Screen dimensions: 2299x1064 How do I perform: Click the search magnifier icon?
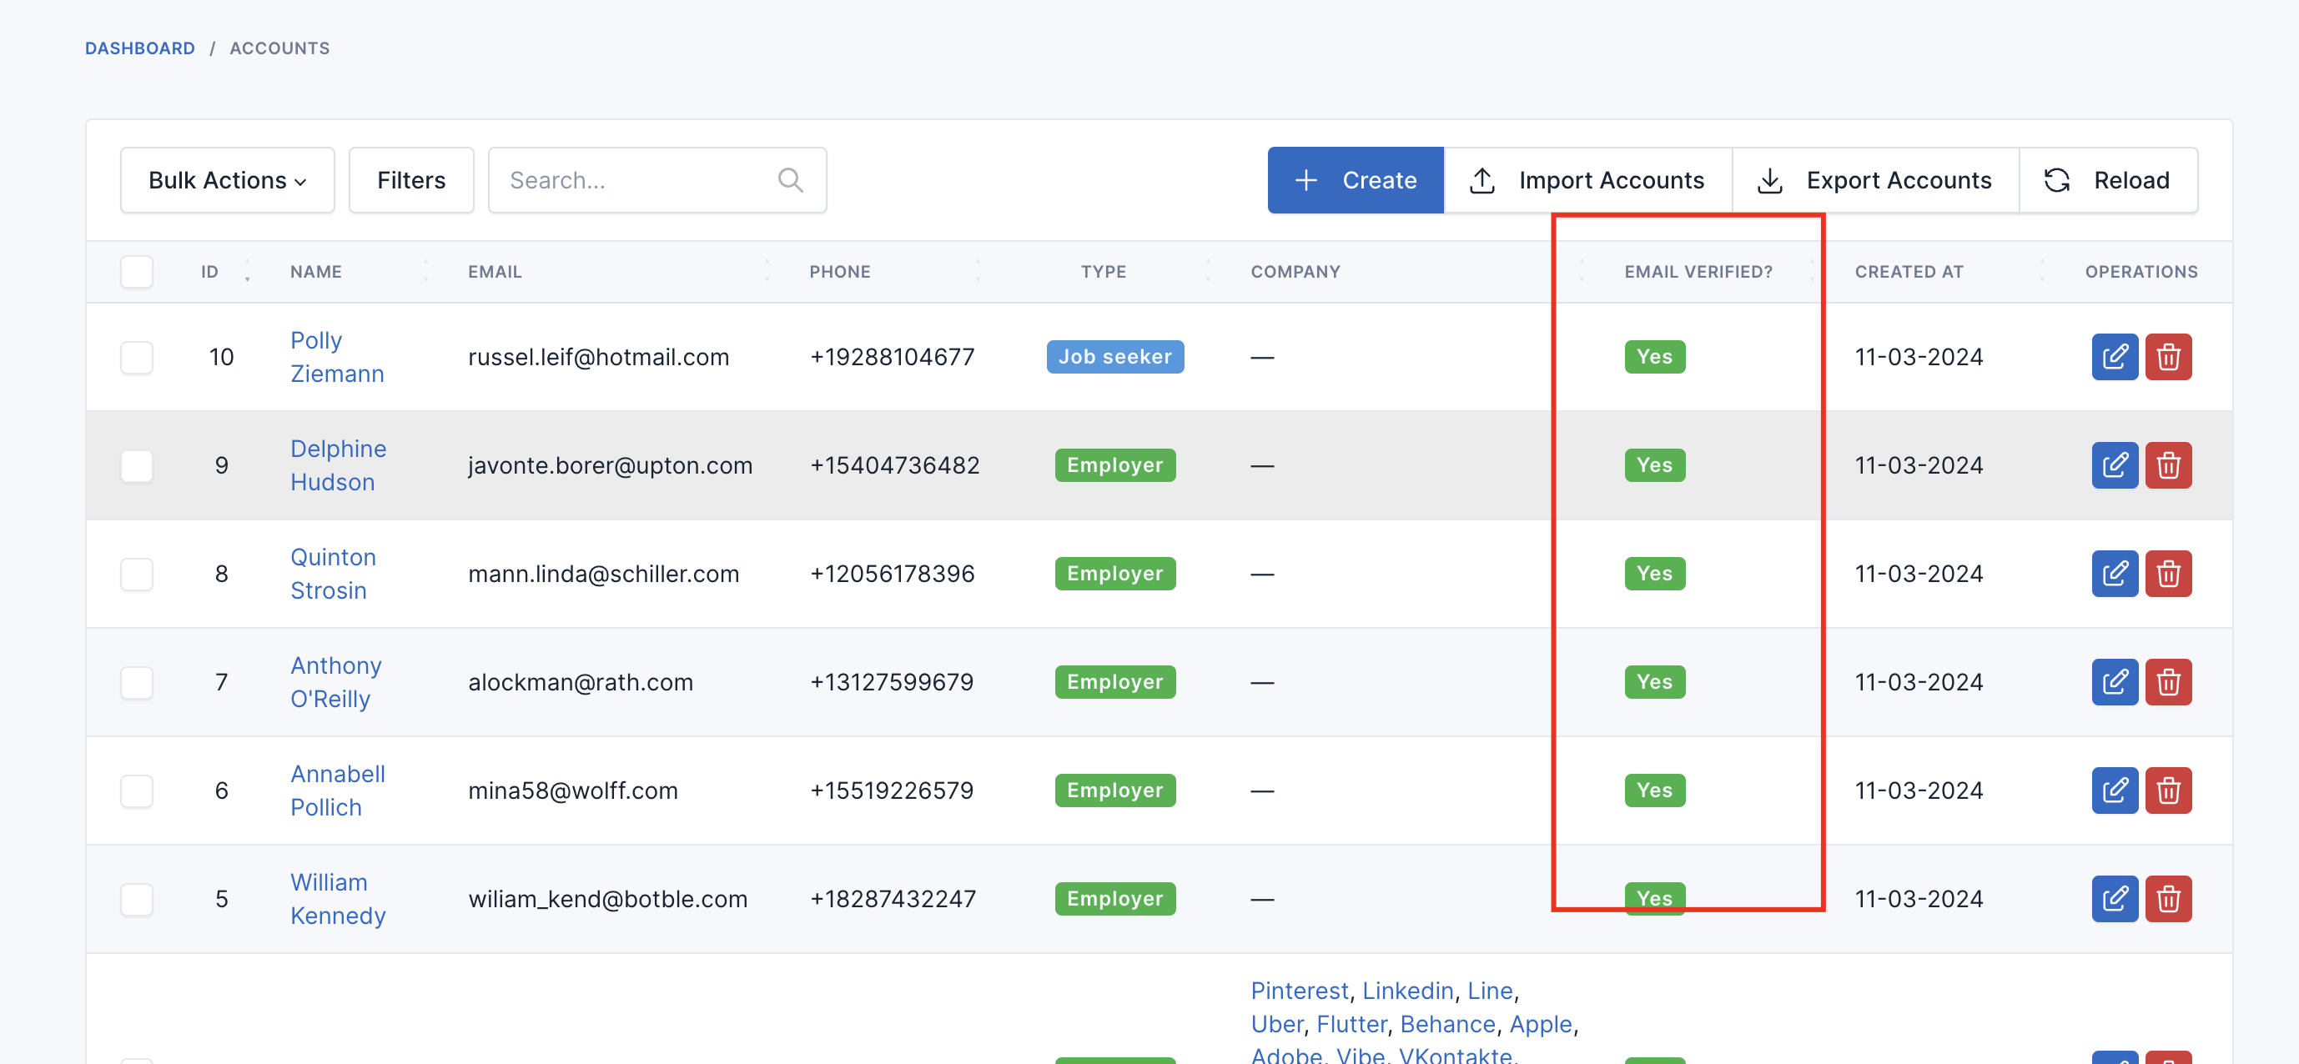click(790, 180)
